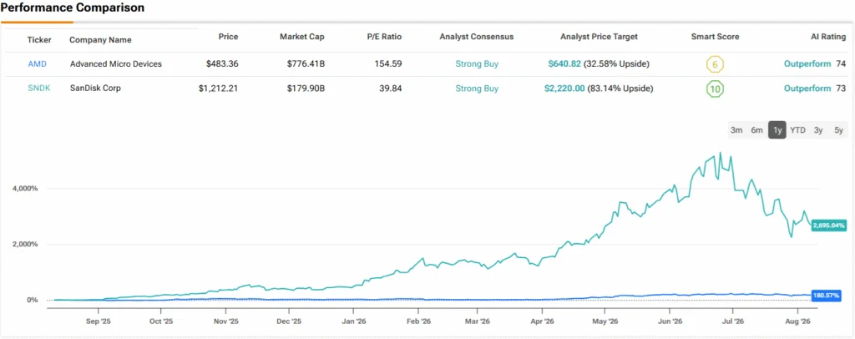Open SanDisk's Outperform AI rating

click(x=807, y=88)
